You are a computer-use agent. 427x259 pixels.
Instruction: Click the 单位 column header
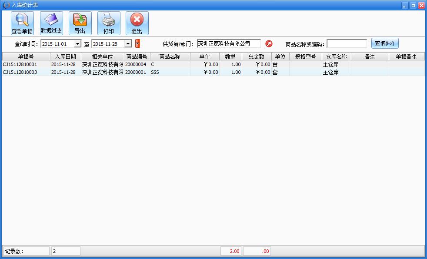280,56
